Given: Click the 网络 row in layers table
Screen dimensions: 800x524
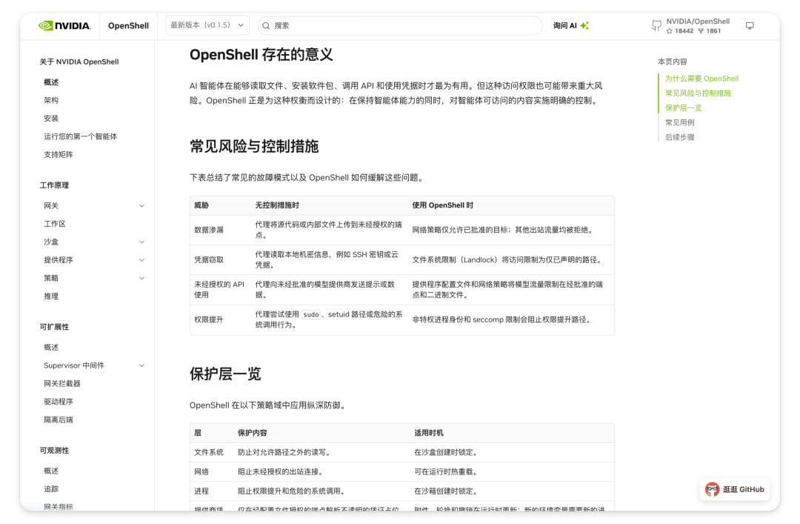Looking at the screenshot, I should pos(402,472).
